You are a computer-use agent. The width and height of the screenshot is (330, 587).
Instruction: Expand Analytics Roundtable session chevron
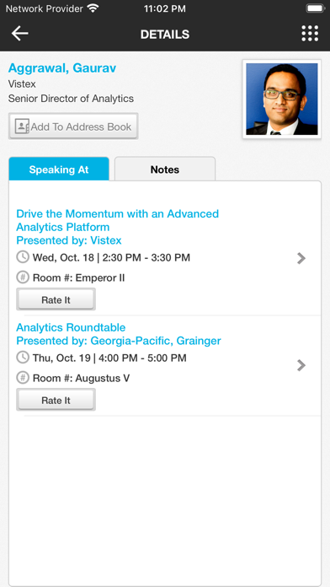tap(301, 365)
